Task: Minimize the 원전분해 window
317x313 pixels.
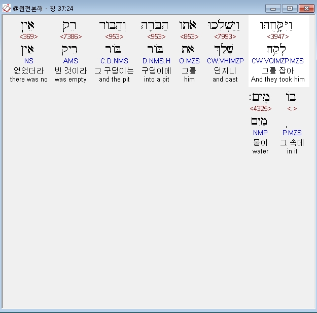Action: (273, 9)
